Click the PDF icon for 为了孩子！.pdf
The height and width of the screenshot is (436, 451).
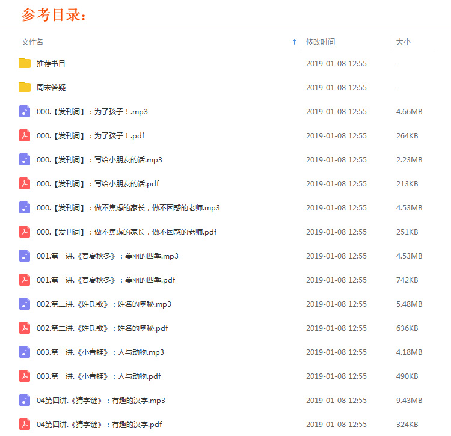(x=25, y=135)
